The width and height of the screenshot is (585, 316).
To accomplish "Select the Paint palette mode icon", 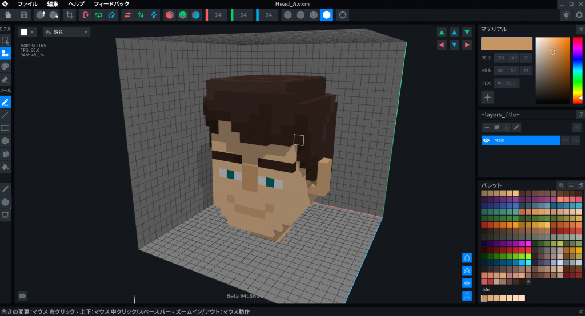I will tap(5, 66).
